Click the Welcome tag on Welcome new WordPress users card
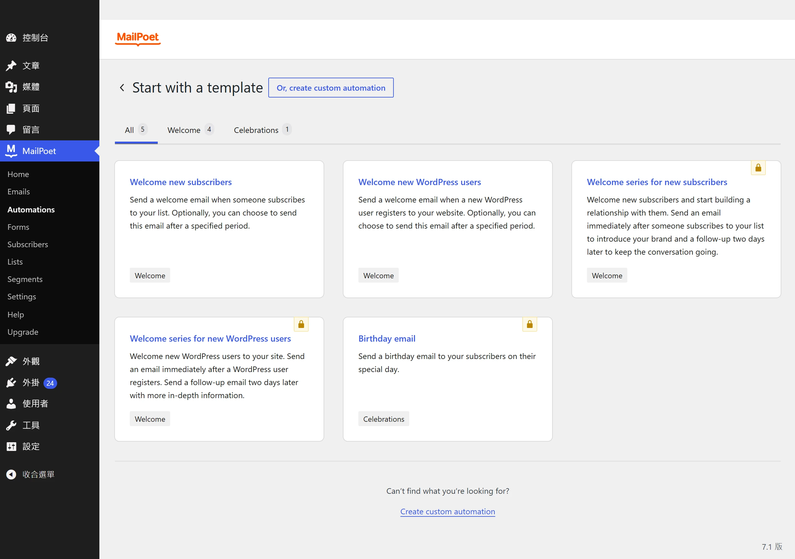Viewport: 795px width, 559px height. (x=379, y=275)
